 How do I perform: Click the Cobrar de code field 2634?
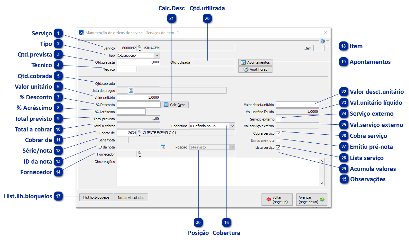tap(127, 133)
